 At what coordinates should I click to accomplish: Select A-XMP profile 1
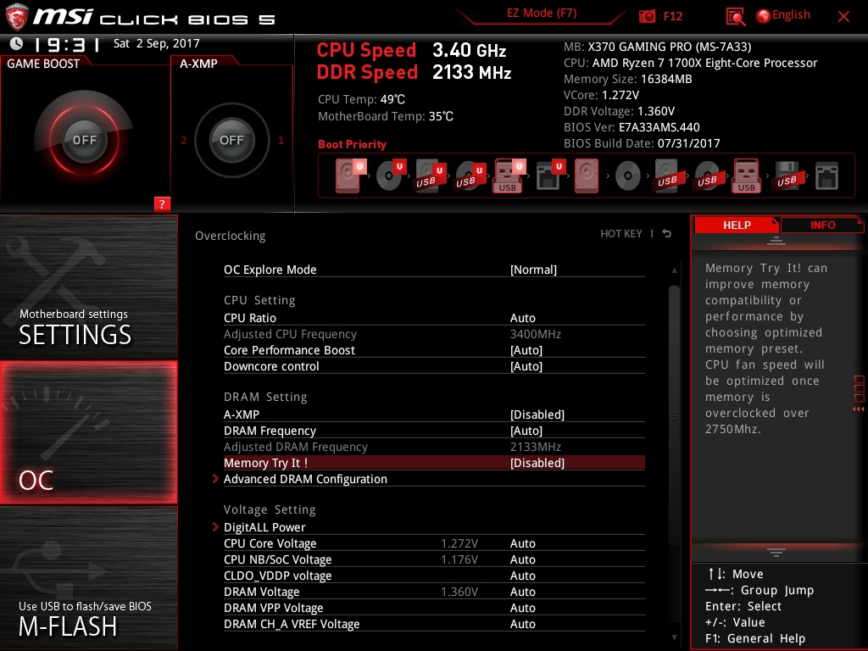281,140
